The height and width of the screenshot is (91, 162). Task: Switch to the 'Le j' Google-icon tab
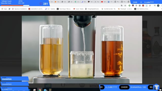[x=77, y=2]
